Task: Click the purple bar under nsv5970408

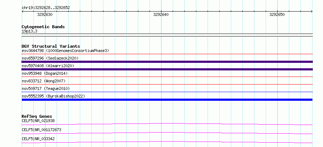Action: coord(167,69)
